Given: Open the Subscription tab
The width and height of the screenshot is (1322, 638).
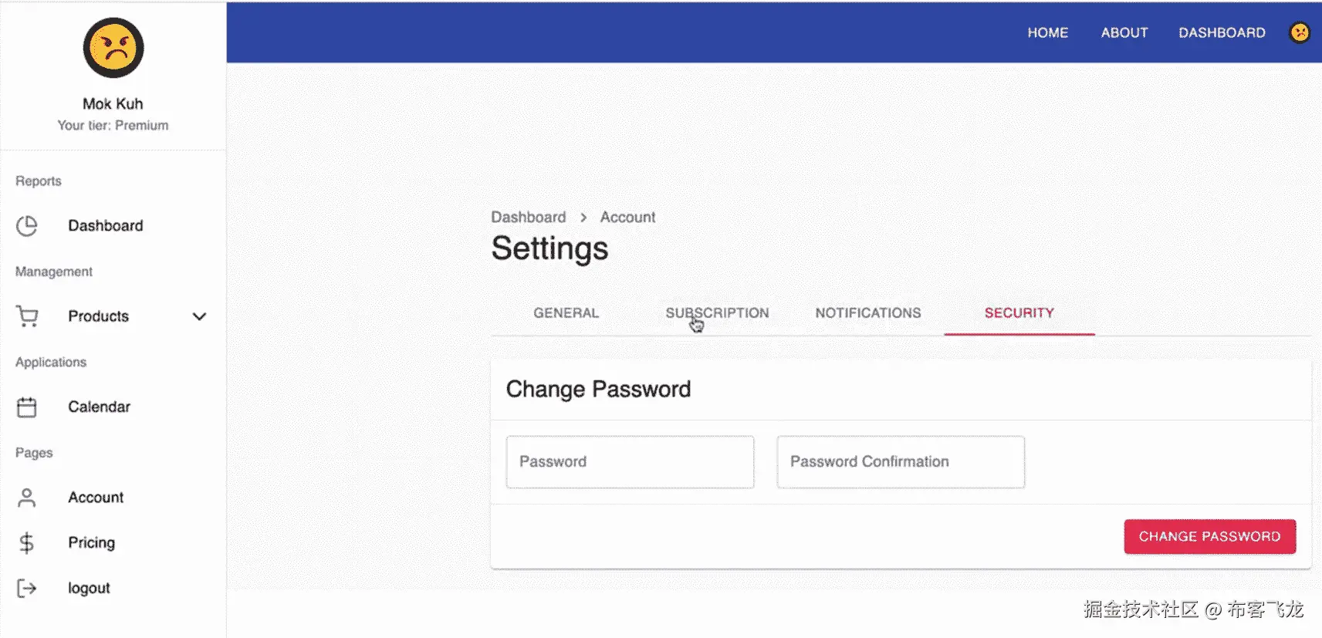Looking at the screenshot, I should pos(717,313).
